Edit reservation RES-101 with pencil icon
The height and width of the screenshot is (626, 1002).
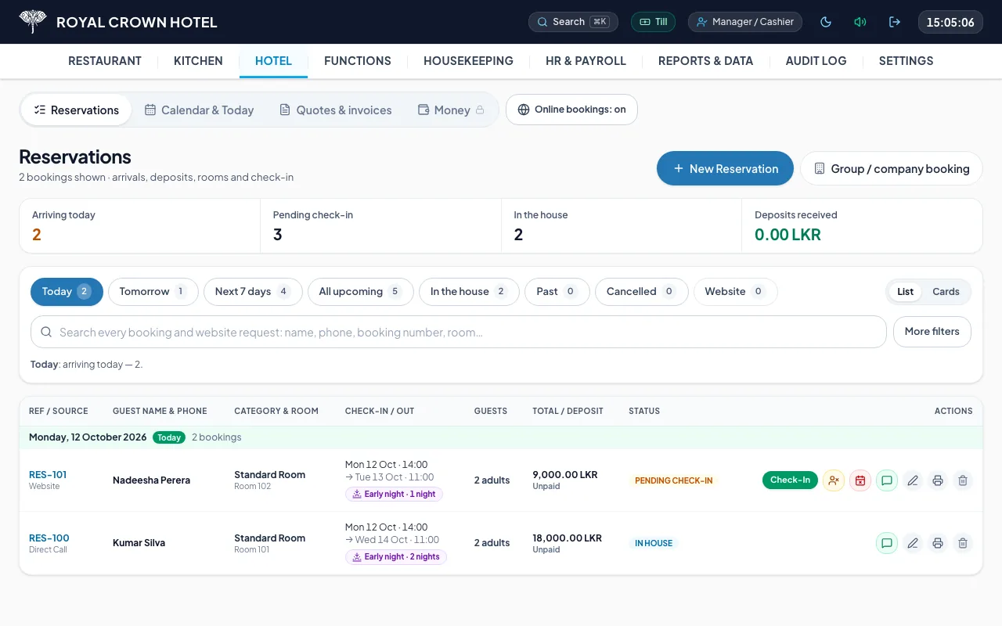(x=912, y=480)
